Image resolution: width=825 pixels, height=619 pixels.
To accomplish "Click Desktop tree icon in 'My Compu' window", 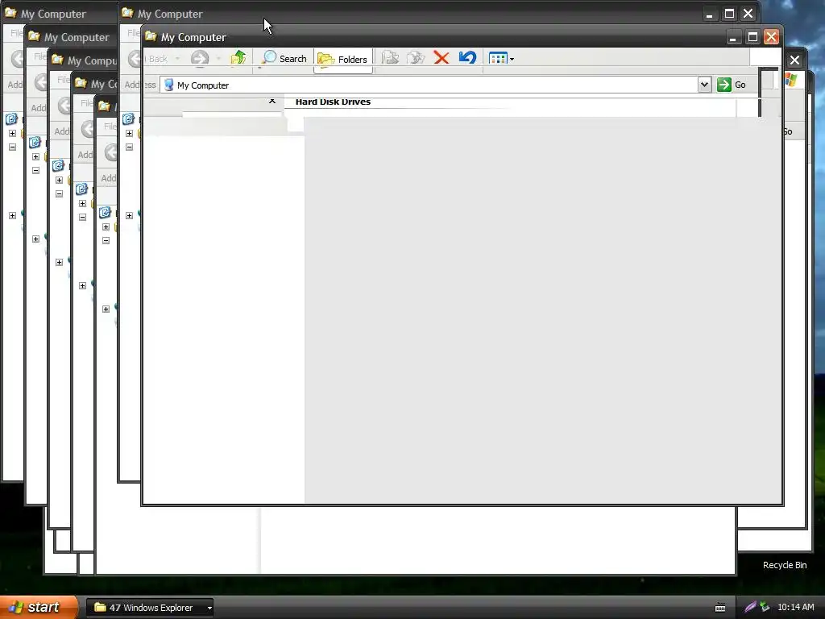I will pos(58,166).
